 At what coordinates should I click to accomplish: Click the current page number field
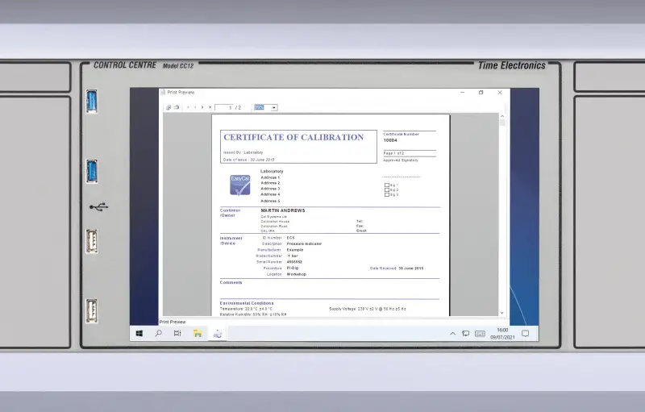[224, 108]
